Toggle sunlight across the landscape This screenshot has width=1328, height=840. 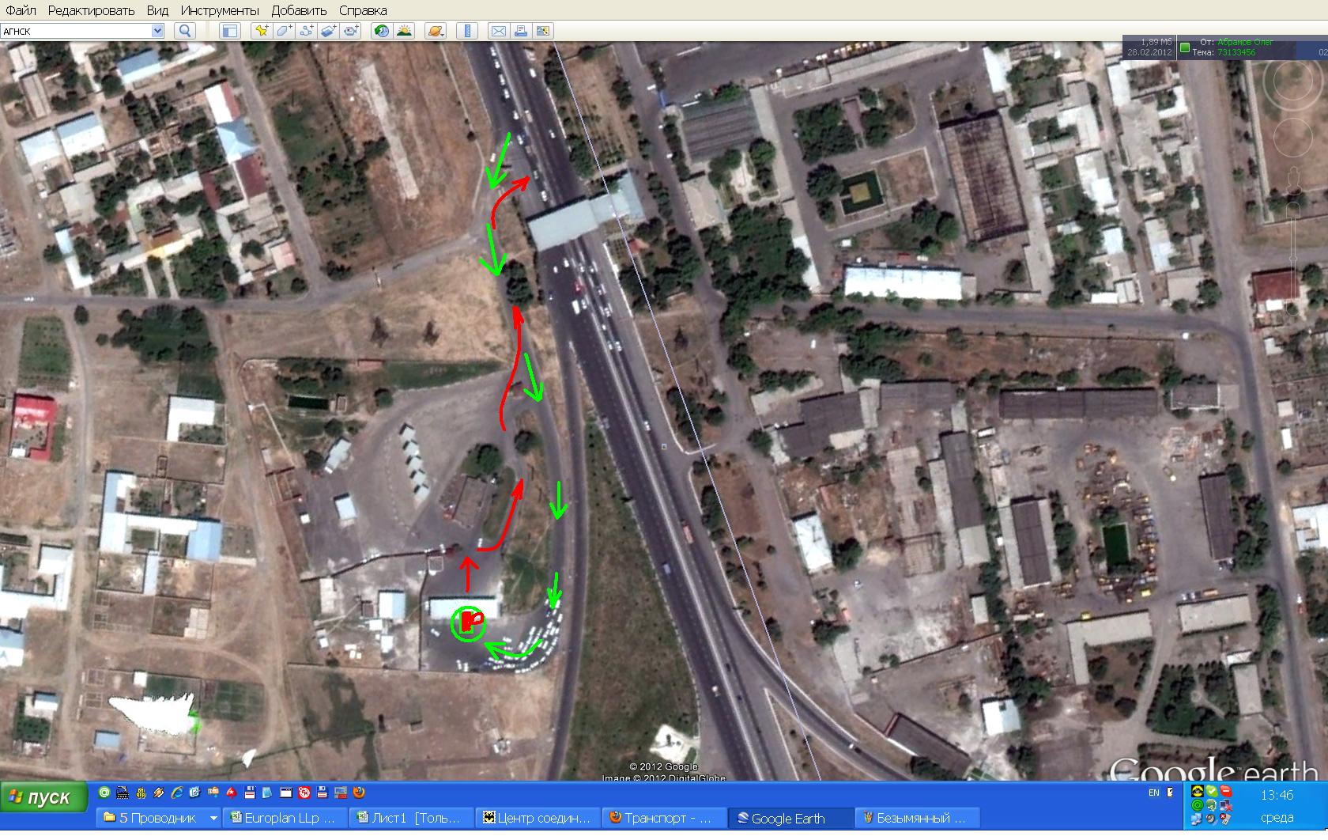pyautogui.click(x=404, y=31)
